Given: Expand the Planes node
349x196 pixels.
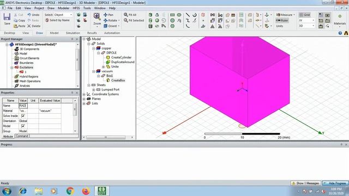Looking at the screenshot, I should [x=84, y=99].
